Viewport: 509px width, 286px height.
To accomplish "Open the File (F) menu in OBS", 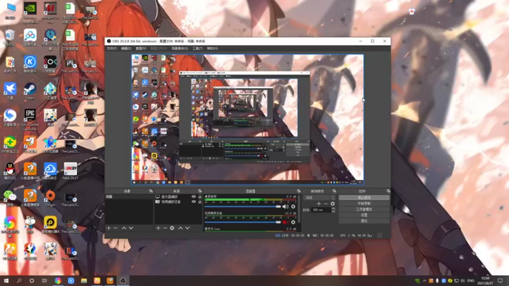I will pyautogui.click(x=111, y=48).
